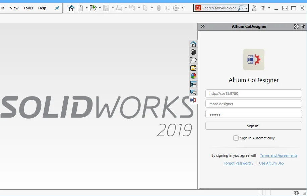Open Appearances color ball tab

[193, 76]
